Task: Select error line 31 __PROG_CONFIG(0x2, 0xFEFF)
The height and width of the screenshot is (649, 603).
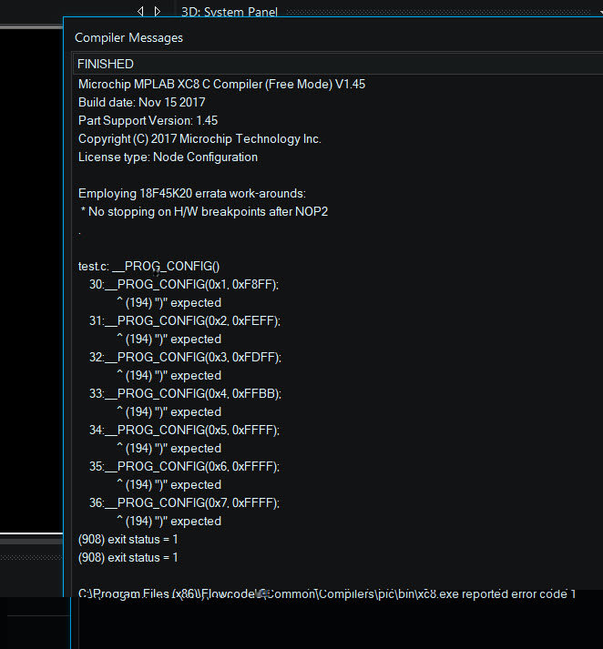Action: [x=185, y=320]
